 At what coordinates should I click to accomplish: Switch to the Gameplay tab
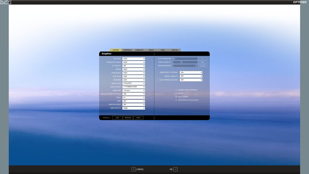coord(139,50)
